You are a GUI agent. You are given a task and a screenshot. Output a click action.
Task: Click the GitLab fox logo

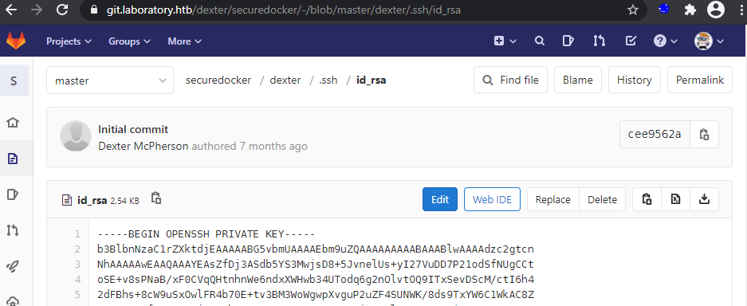[x=16, y=41]
